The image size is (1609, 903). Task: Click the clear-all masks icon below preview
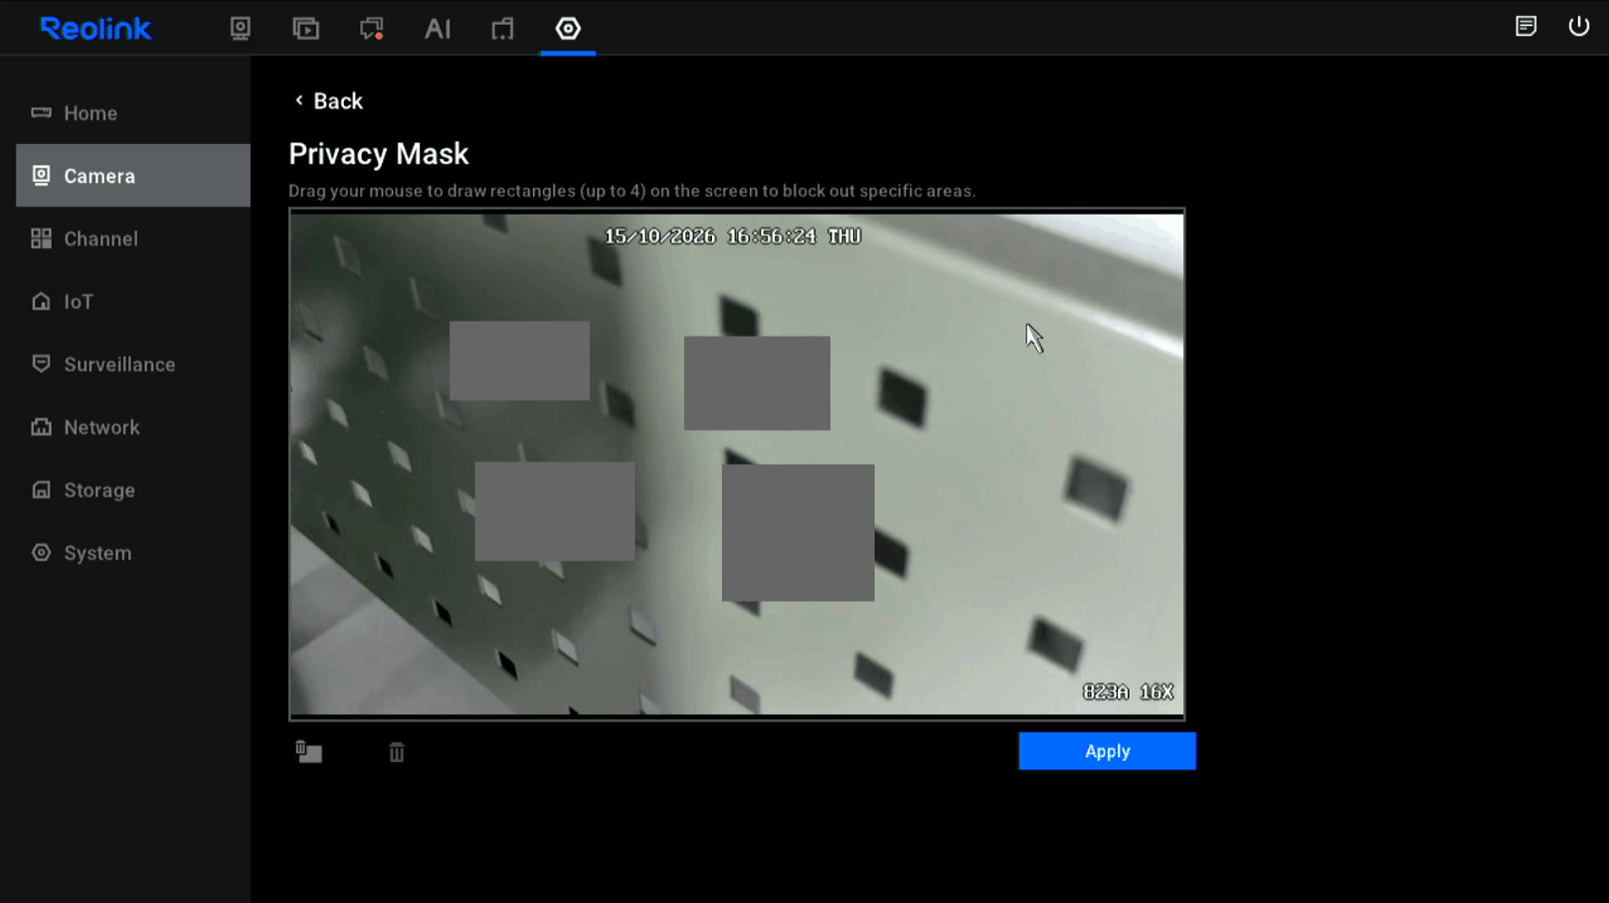pyautogui.click(x=308, y=752)
